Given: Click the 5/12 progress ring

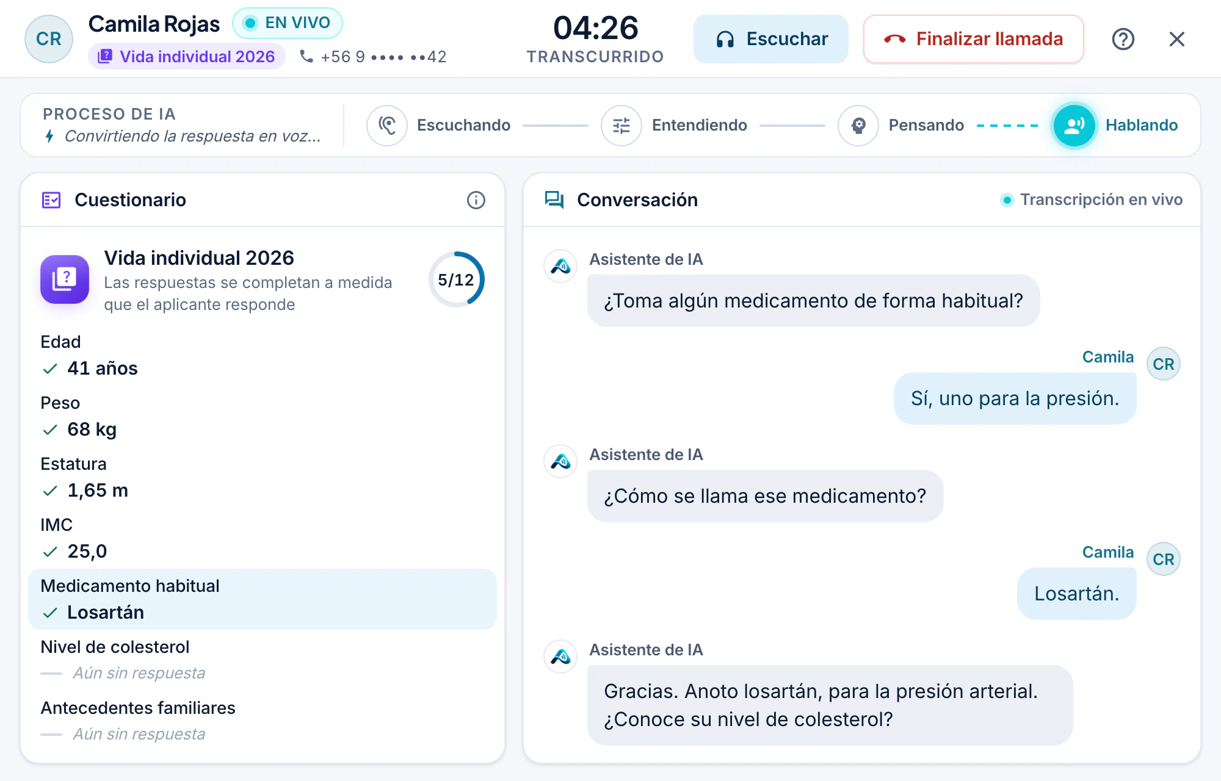Looking at the screenshot, I should 457,279.
